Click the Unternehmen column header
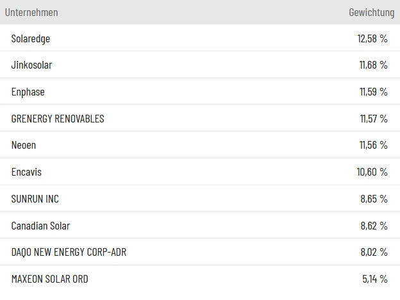The image size is (400, 300). [x=31, y=12]
